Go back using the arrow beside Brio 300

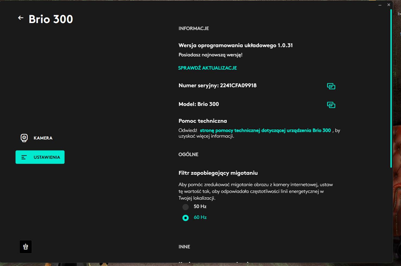(x=21, y=18)
